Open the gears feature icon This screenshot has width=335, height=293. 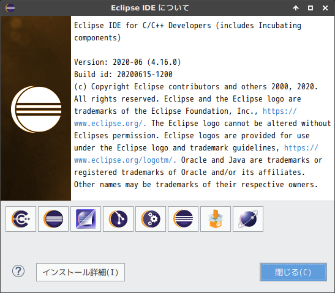click(151, 219)
